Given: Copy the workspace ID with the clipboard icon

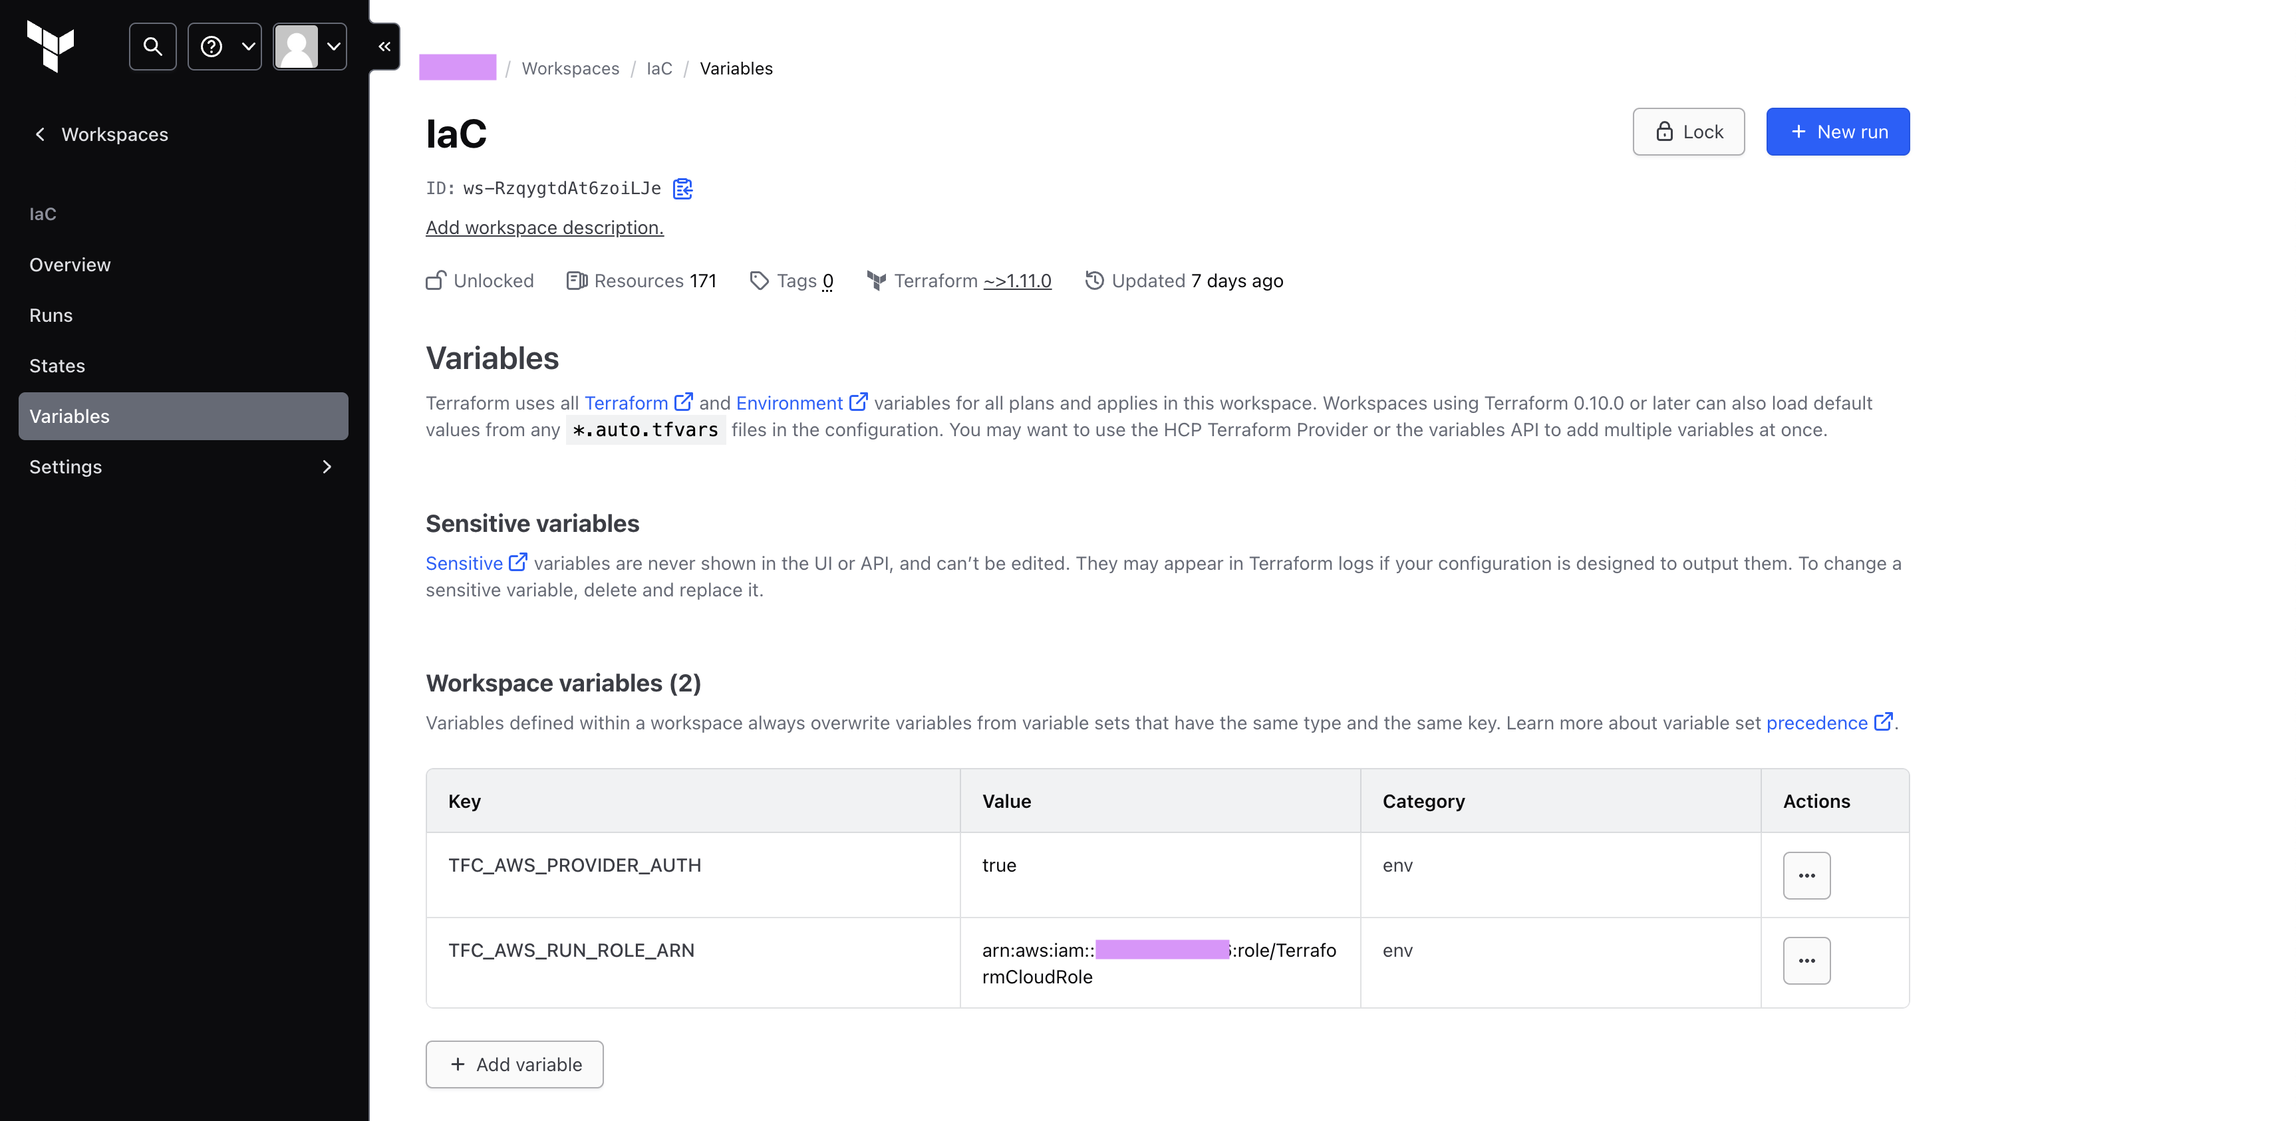Looking at the screenshot, I should (682, 188).
